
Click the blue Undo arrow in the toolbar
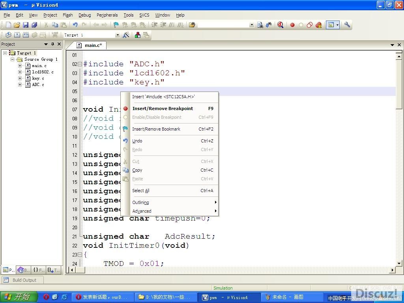pos(75,25)
